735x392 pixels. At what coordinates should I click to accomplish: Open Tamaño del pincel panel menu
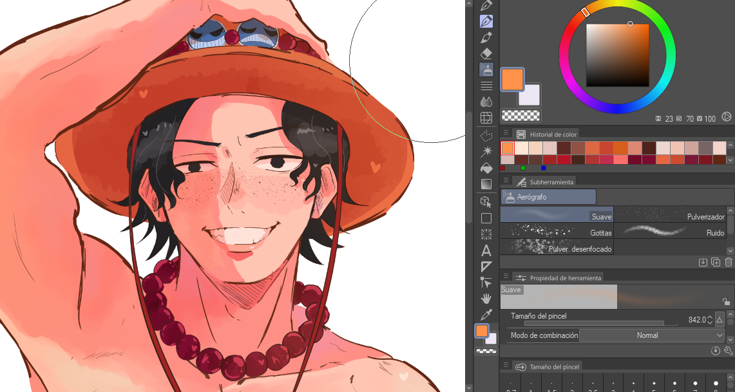click(506, 366)
